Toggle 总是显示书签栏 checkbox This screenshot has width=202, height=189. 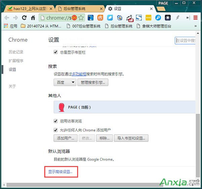[x=56, y=52]
